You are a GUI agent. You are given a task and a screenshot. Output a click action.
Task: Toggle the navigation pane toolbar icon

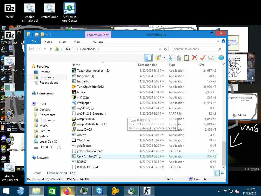[x=149, y=58]
